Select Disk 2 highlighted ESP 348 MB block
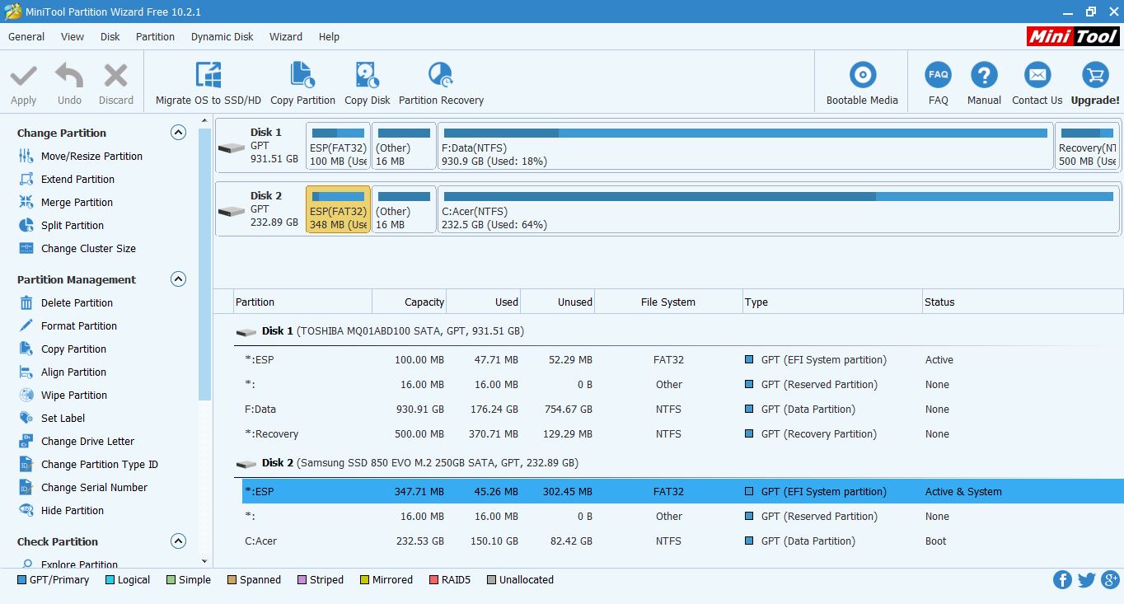Screen dimensions: 1124x604 [338, 210]
